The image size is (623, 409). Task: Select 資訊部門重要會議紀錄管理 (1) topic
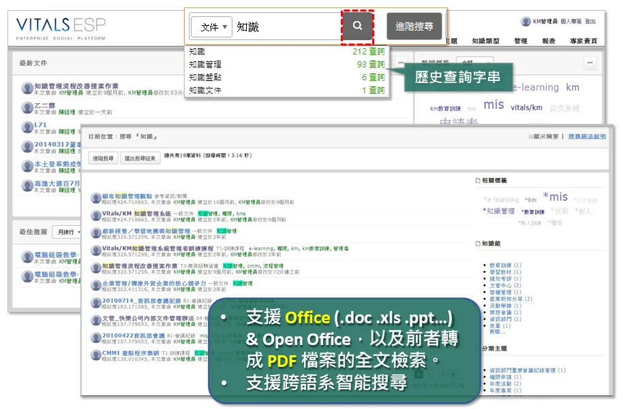pyautogui.click(x=528, y=370)
